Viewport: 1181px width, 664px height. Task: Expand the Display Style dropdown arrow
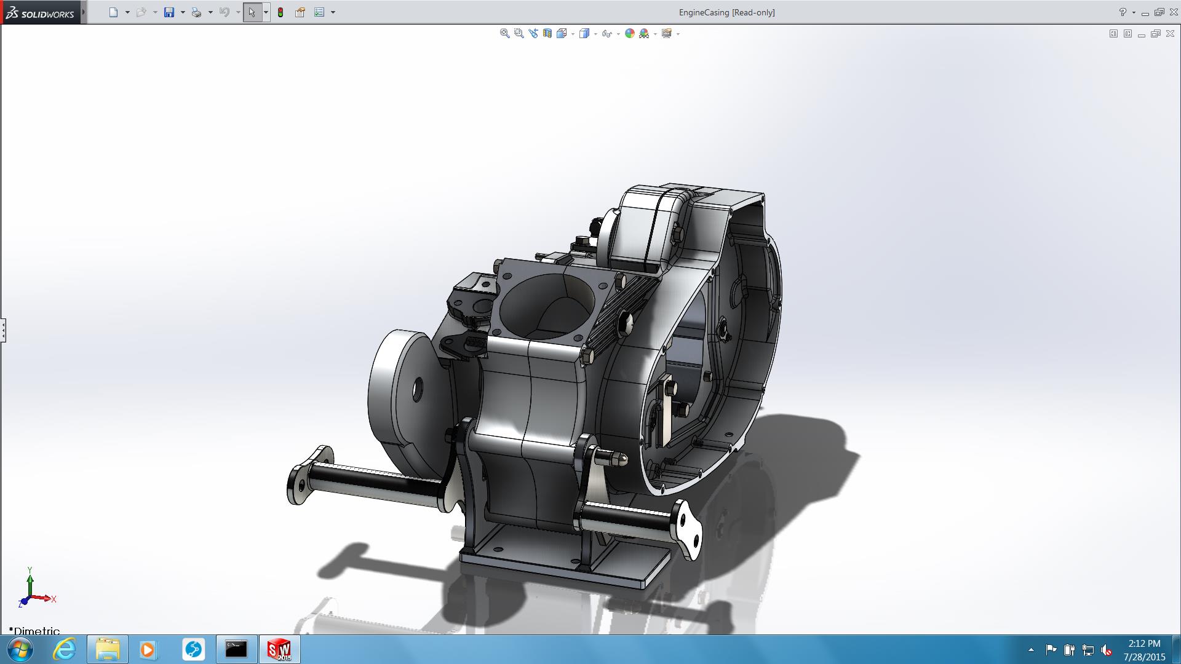(595, 34)
